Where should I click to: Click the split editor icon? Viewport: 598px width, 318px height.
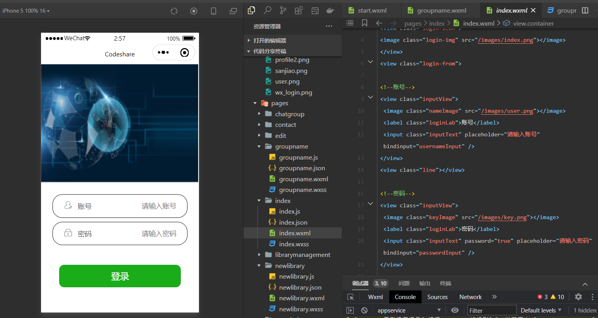coord(585,10)
